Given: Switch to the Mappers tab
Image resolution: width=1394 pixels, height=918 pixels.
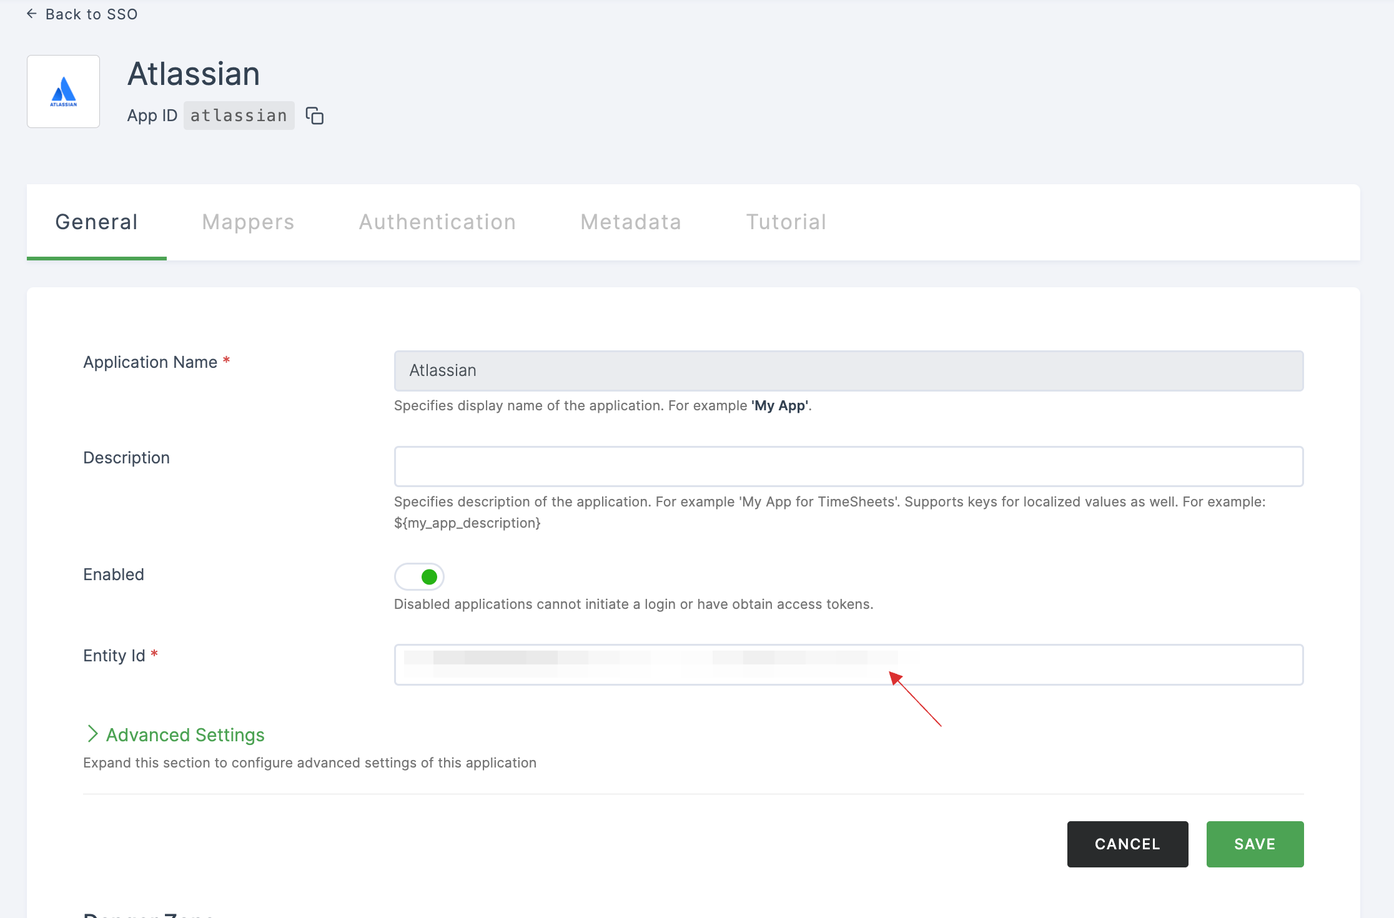Looking at the screenshot, I should coord(248,222).
